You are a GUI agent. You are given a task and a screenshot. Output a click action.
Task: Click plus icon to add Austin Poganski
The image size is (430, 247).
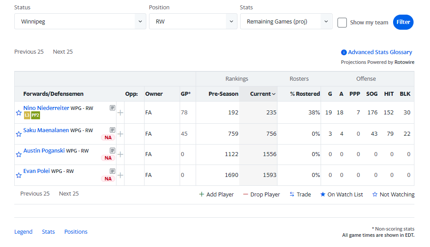[120, 155]
